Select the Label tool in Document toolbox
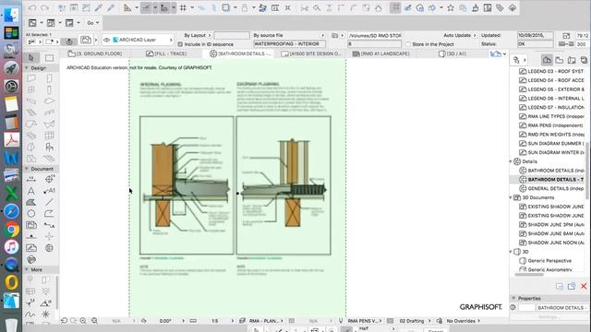591x332 pixels. tap(49, 191)
